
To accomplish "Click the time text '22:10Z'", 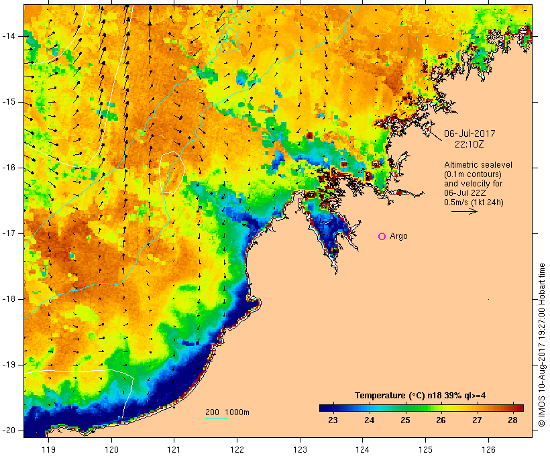I will (x=470, y=144).
